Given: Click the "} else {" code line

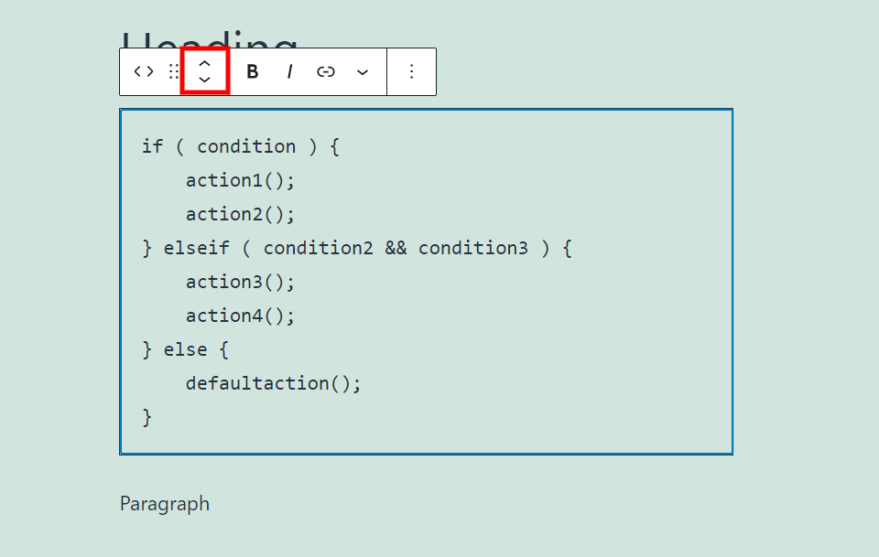Looking at the screenshot, I should click(x=186, y=349).
